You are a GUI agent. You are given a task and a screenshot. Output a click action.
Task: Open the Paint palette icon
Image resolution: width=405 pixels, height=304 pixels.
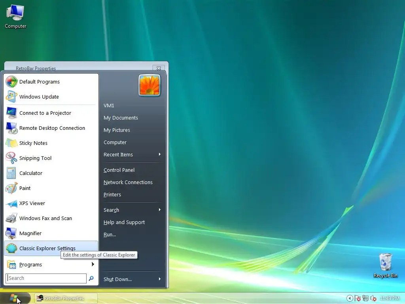point(11,188)
